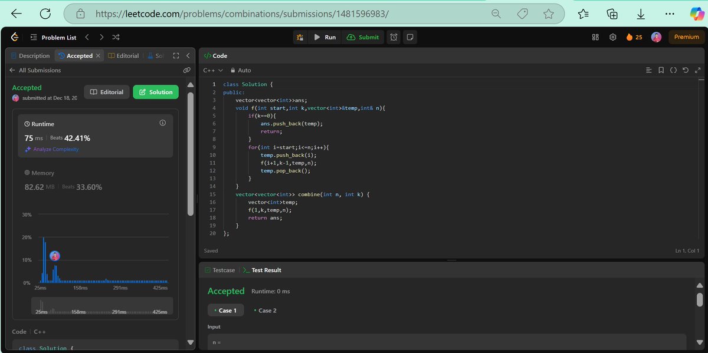Switch to the Test Result tab

pyautogui.click(x=262, y=270)
